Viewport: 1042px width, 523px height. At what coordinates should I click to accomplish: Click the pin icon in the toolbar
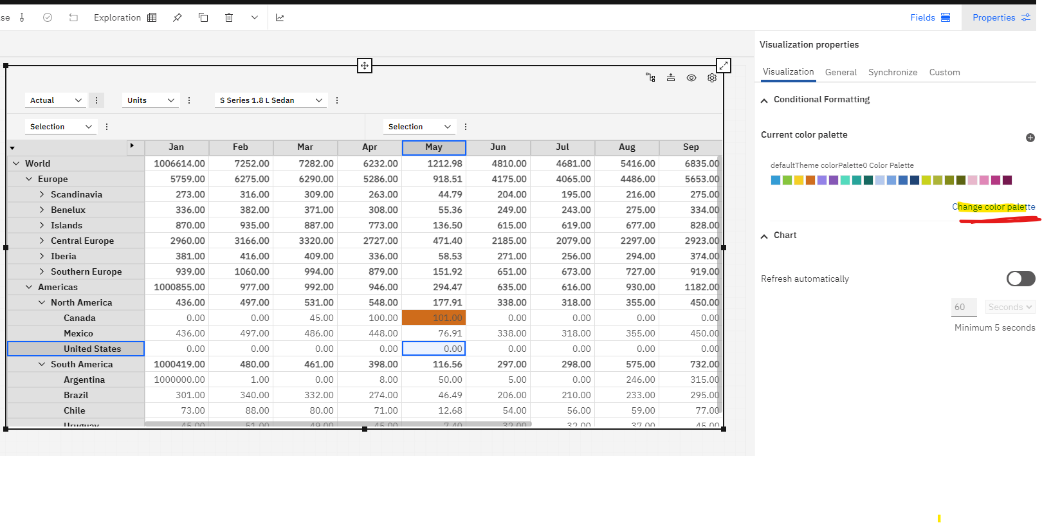tap(178, 17)
